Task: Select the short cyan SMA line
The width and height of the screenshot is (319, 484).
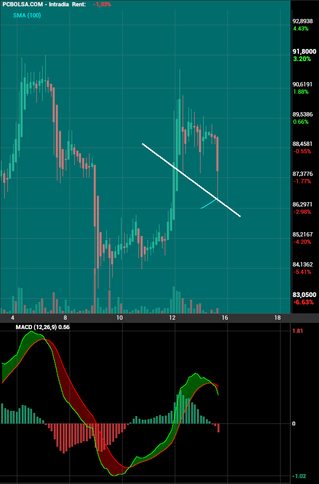Action: [x=210, y=204]
